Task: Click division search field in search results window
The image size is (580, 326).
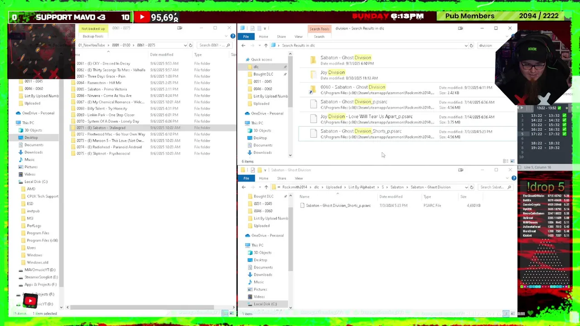Action: (486, 45)
